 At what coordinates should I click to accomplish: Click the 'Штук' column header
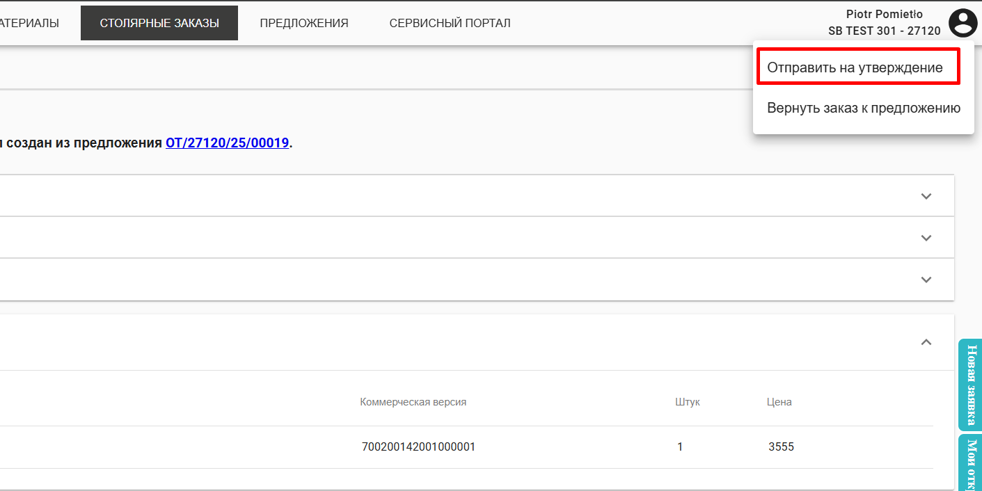point(687,402)
